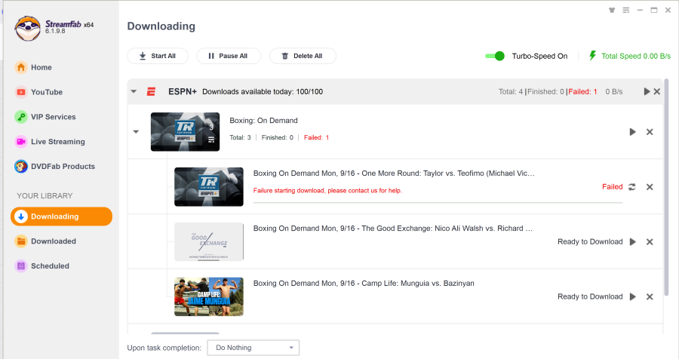
Task: Click the 'Boxing: On Demand' title
Action: coord(263,121)
